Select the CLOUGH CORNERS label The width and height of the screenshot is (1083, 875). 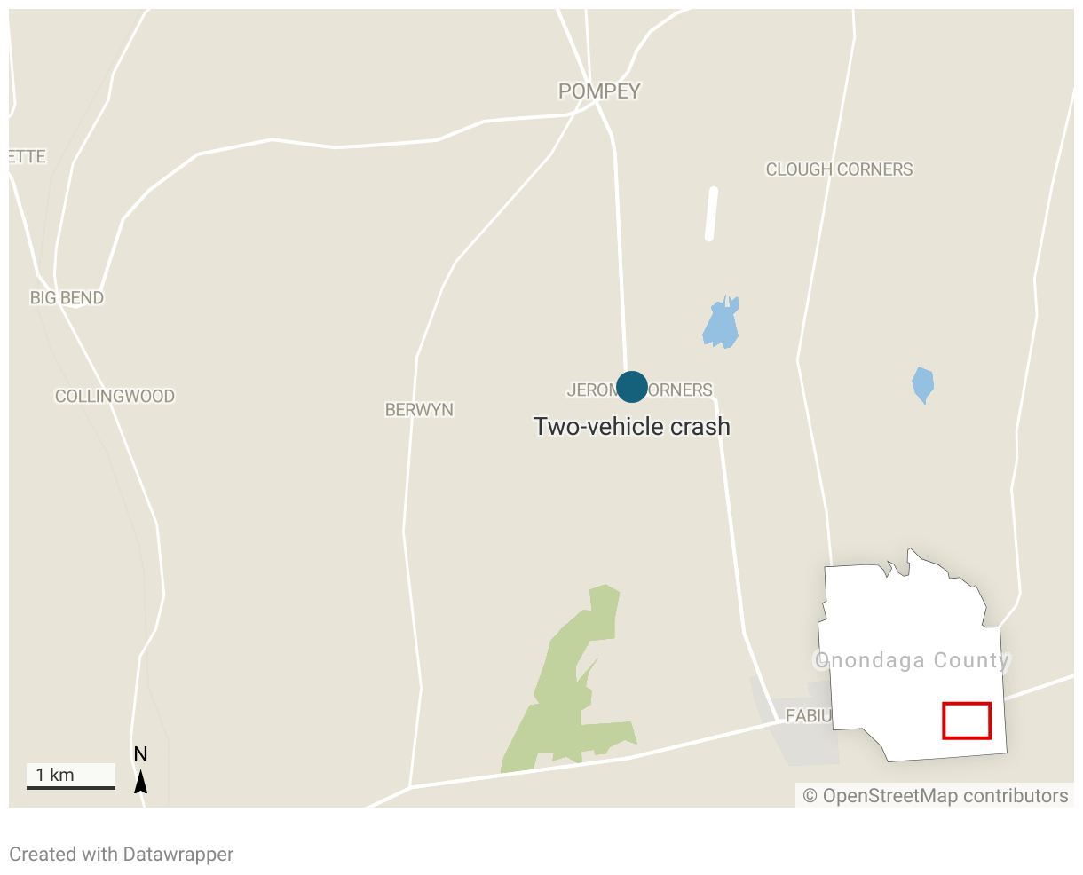(x=840, y=169)
